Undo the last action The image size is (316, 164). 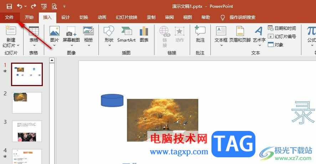pos(20,6)
